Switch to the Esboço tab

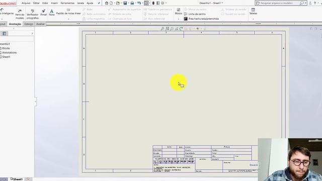(29, 24)
